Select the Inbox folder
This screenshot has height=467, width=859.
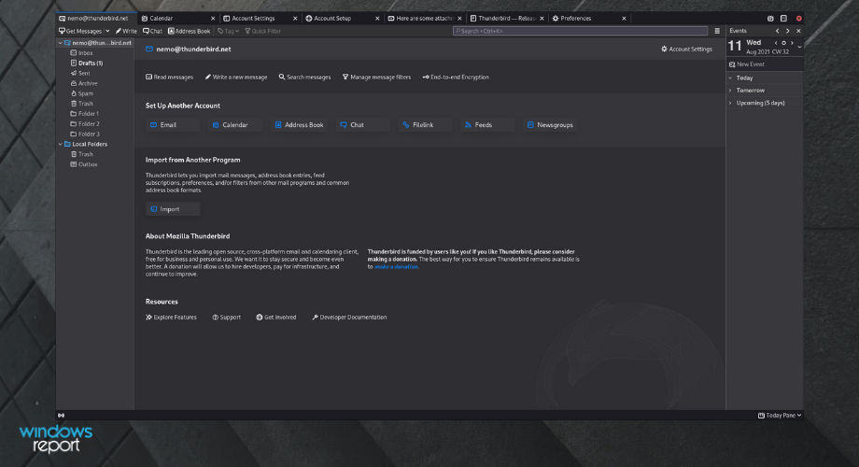pyautogui.click(x=81, y=53)
